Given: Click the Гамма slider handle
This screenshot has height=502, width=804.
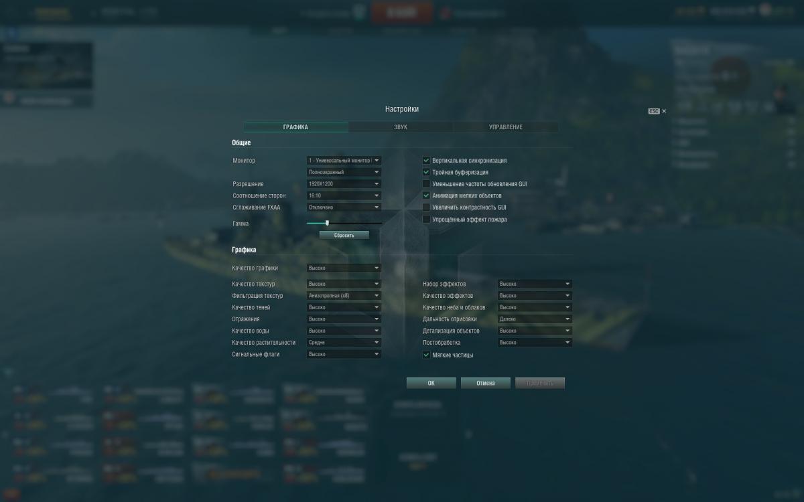Looking at the screenshot, I should [x=327, y=223].
